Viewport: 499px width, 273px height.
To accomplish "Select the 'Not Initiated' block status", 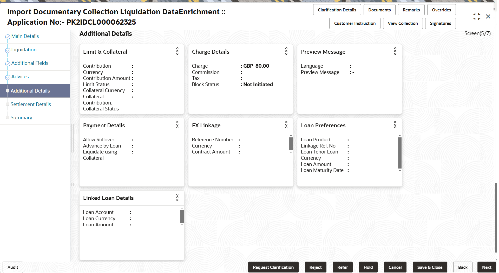I will pyautogui.click(x=258, y=85).
